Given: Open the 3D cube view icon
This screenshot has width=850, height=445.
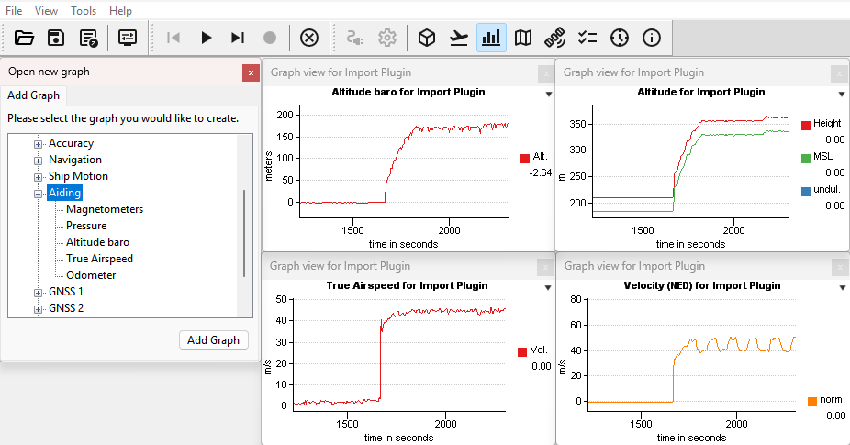Looking at the screenshot, I should (426, 38).
